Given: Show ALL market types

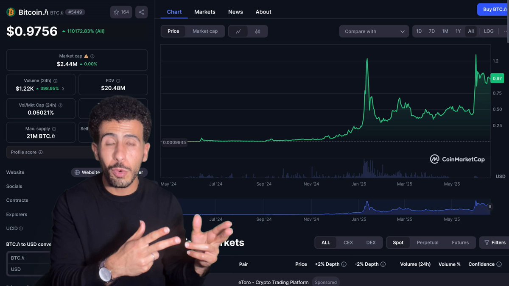Looking at the screenshot, I should 326,243.
